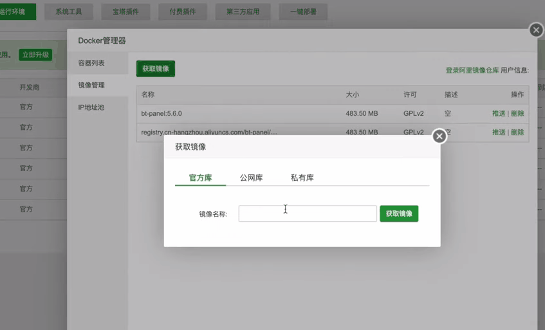Select bt-panel:5.6.0 image name
This screenshot has width=545, height=330.
[x=162, y=114]
